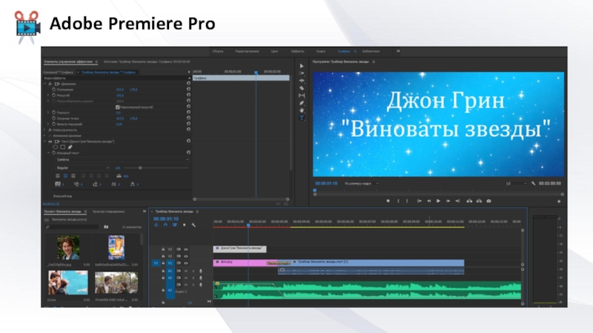Select the woman portrait thumbnail in Project
Viewport: 593px width, 333px height.
tap(68, 247)
